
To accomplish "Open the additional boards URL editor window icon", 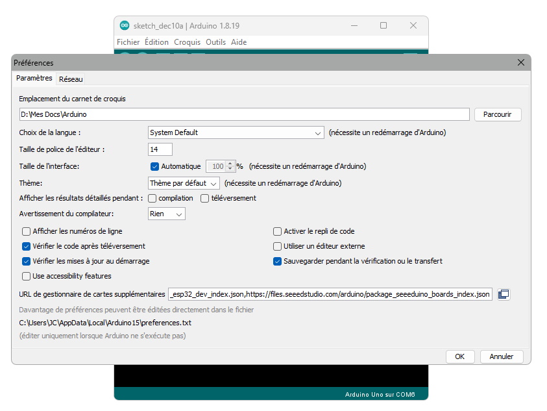I will tap(504, 294).
